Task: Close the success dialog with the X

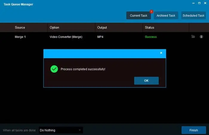Action: (x=161, y=53)
